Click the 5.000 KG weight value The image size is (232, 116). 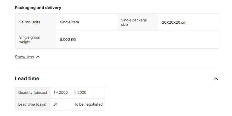tap(68, 40)
